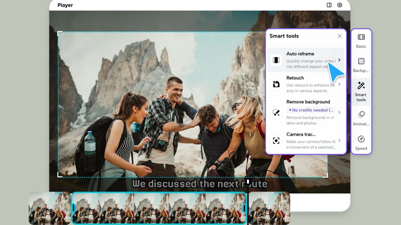Expand the Retouch options chevron

tap(339, 84)
